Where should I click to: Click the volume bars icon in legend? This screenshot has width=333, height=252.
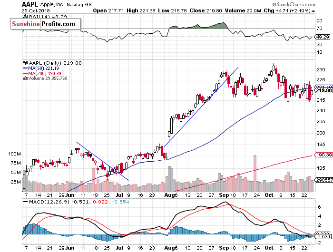(x=25, y=78)
